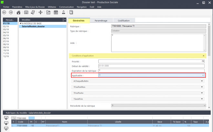Collapse the A-MODELE DE BASE tree node

(21, 23)
